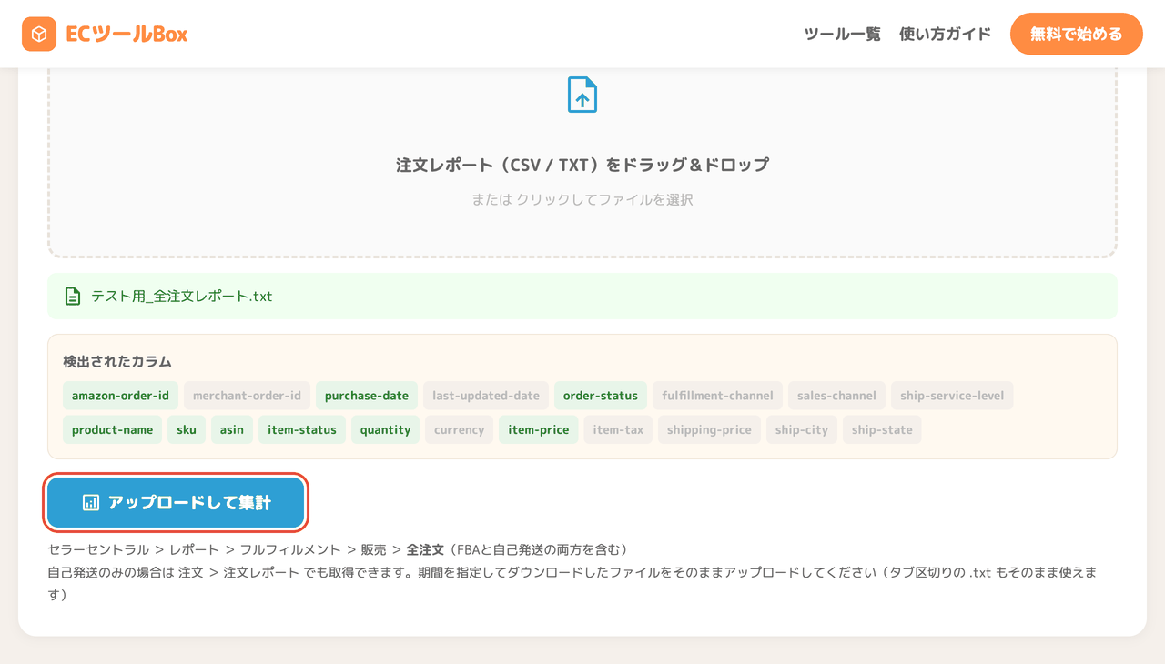This screenshot has height=664, width=1165.
Task: Click the 検出されたカラム heading
Action: tap(117, 362)
